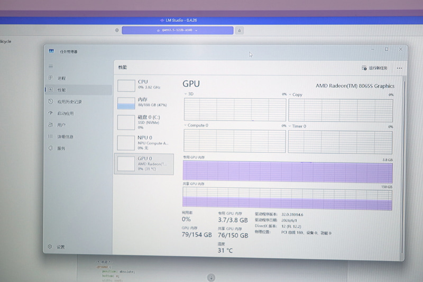
Task: Open the Timer 0 engine graph dropdown
Action: tap(298, 126)
